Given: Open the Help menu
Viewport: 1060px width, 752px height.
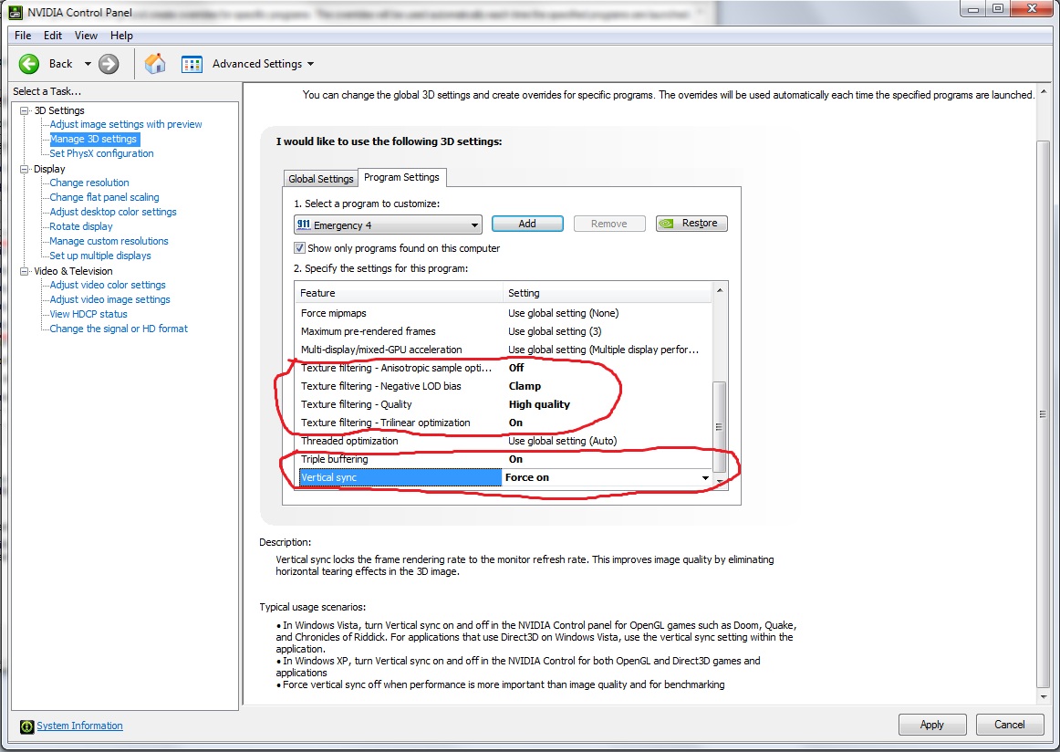Looking at the screenshot, I should [121, 36].
